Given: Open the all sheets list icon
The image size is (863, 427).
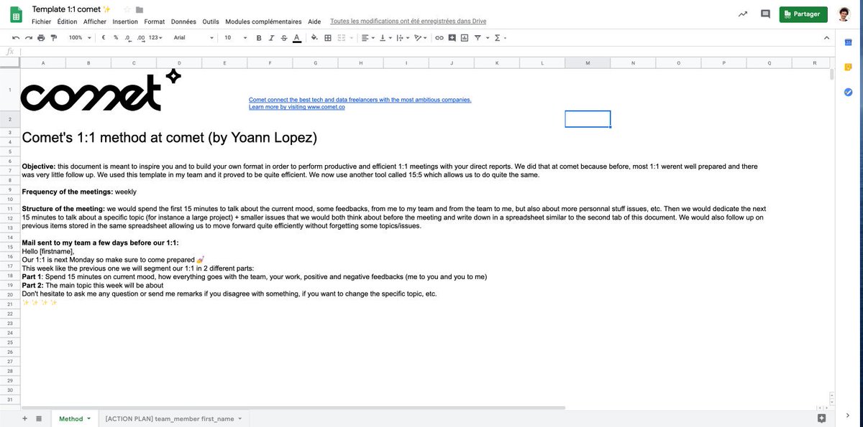Looking at the screenshot, I should click(x=39, y=418).
